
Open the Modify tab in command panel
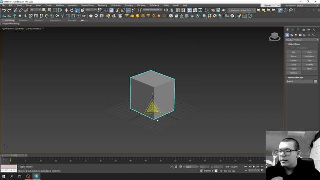293,30
